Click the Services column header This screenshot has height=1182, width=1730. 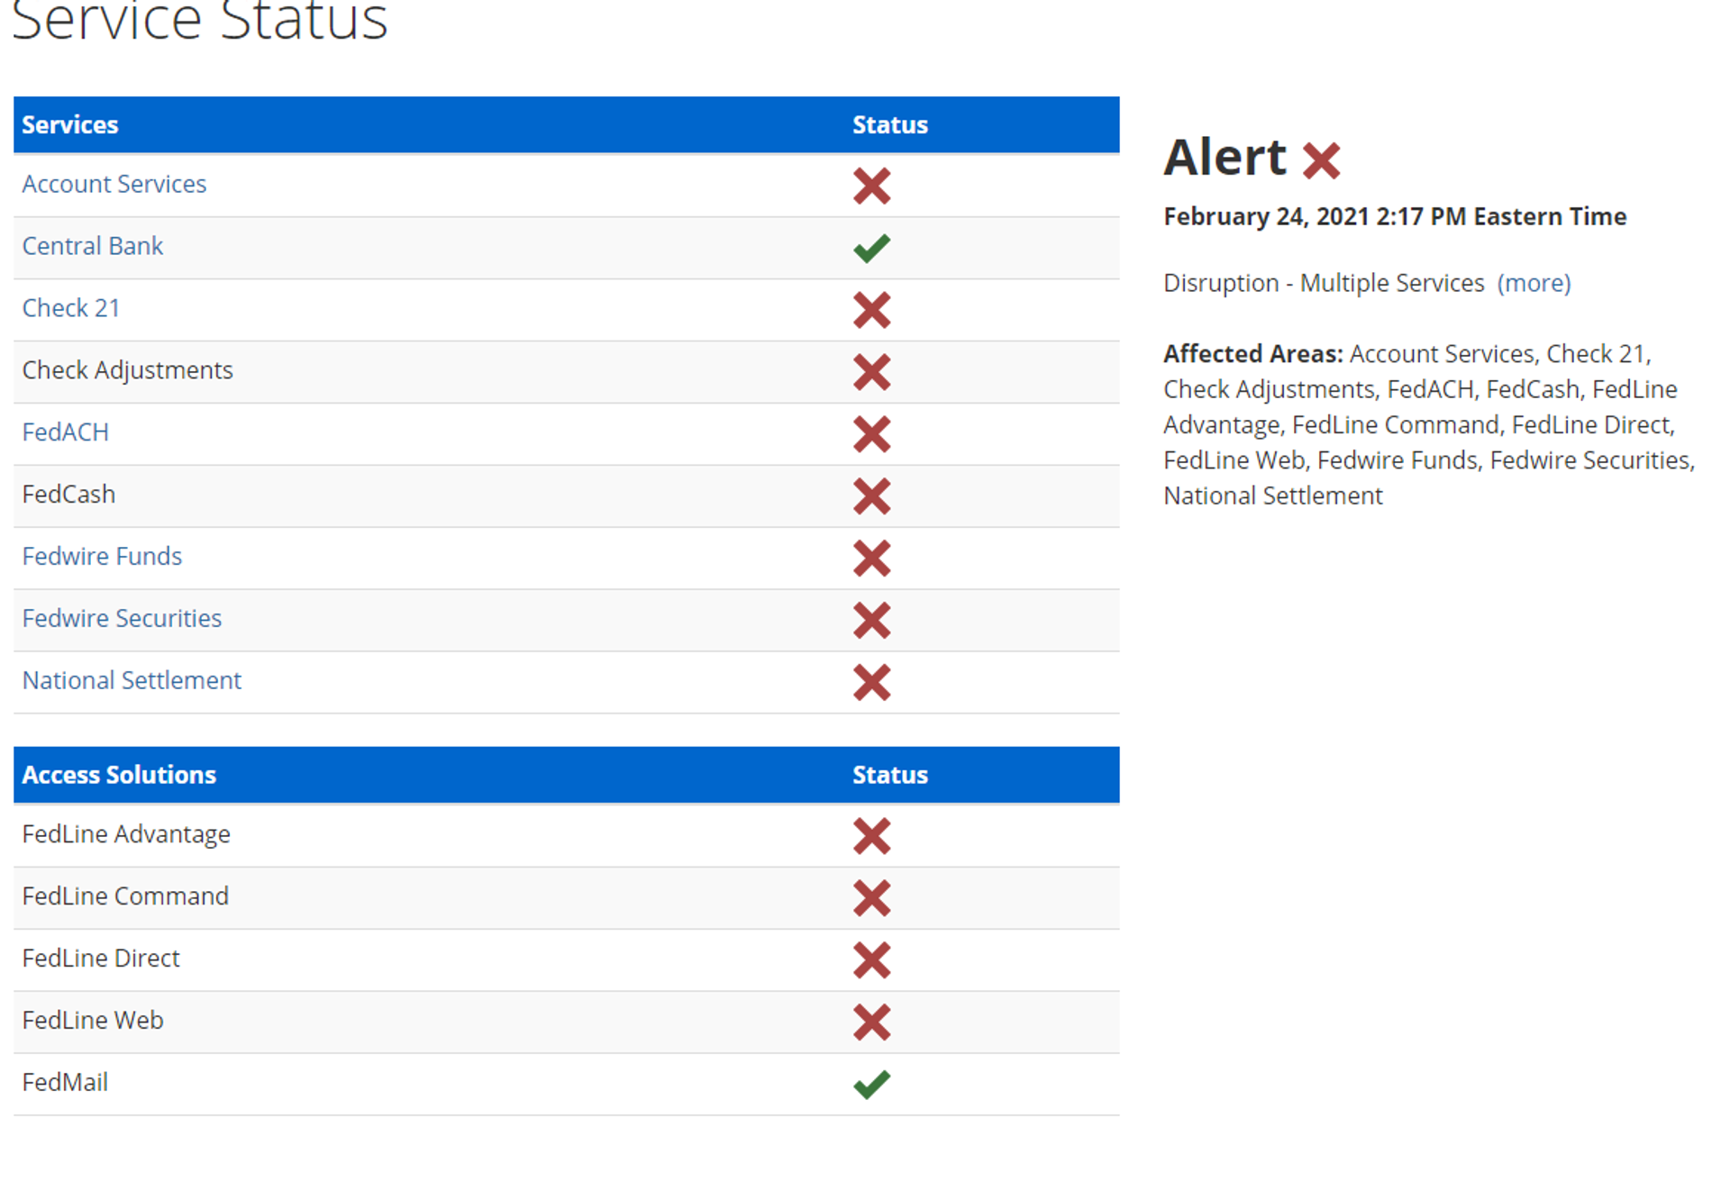pyautogui.click(x=70, y=125)
